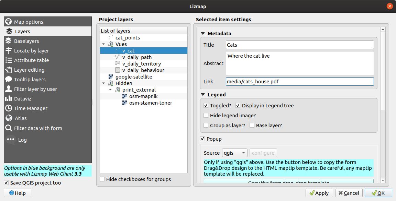Click the line layer icon of v_daily_path

[118, 57]
